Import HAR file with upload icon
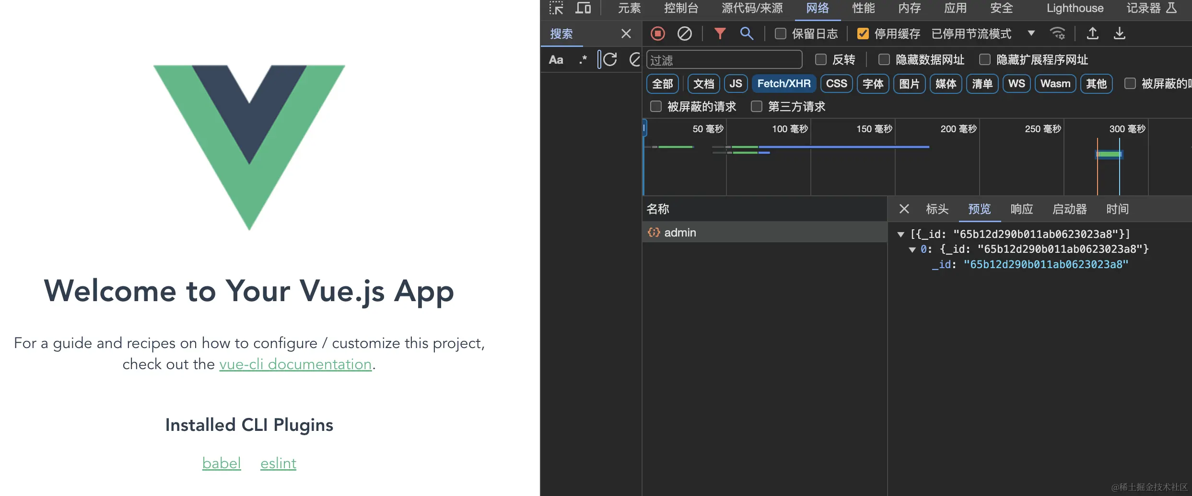The width and height of the screenshot is (1192, 496). pos(1093,34)
